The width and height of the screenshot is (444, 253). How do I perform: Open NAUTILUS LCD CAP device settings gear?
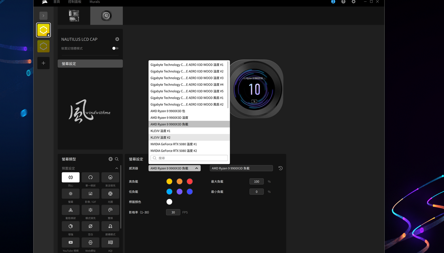[x=117, y=39]
